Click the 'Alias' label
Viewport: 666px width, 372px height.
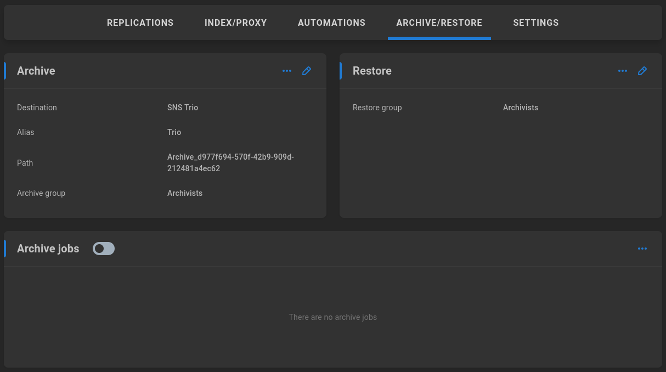tap(25, 132)
